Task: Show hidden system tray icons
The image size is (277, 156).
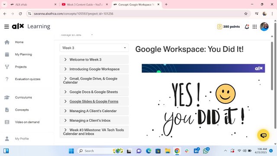Action: tap(225, 151)
